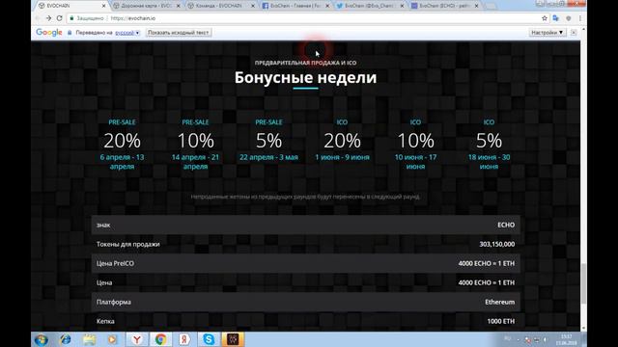
Task: Switch to the Twitter EvoChain tab
Action: point(369,6)
